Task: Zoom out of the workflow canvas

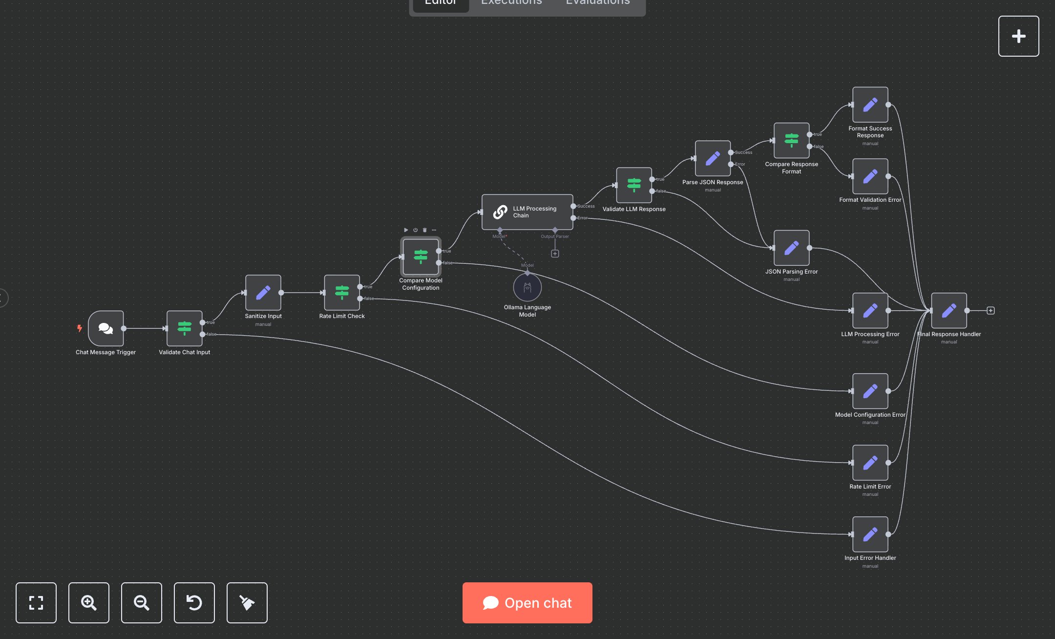Action: click(x=141, y=602)
